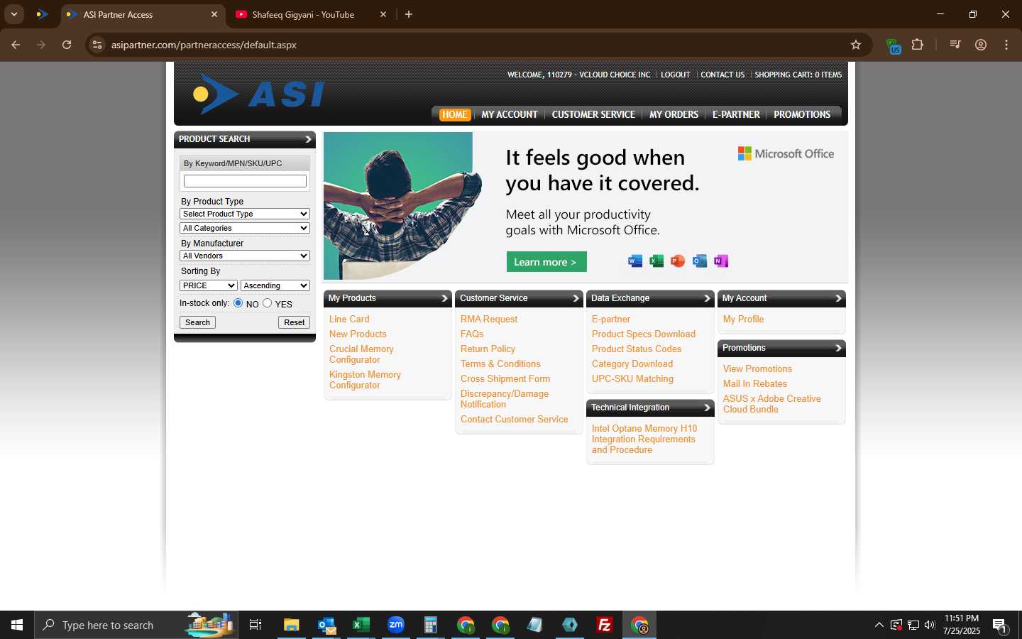Open Product Specs Download link
This screenshot has height=639, width=1022.
pos(644,334)
